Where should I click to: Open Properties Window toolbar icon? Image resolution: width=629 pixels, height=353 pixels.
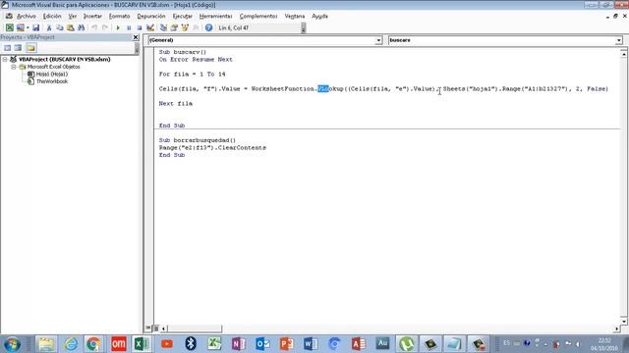[x=174, y=27]
